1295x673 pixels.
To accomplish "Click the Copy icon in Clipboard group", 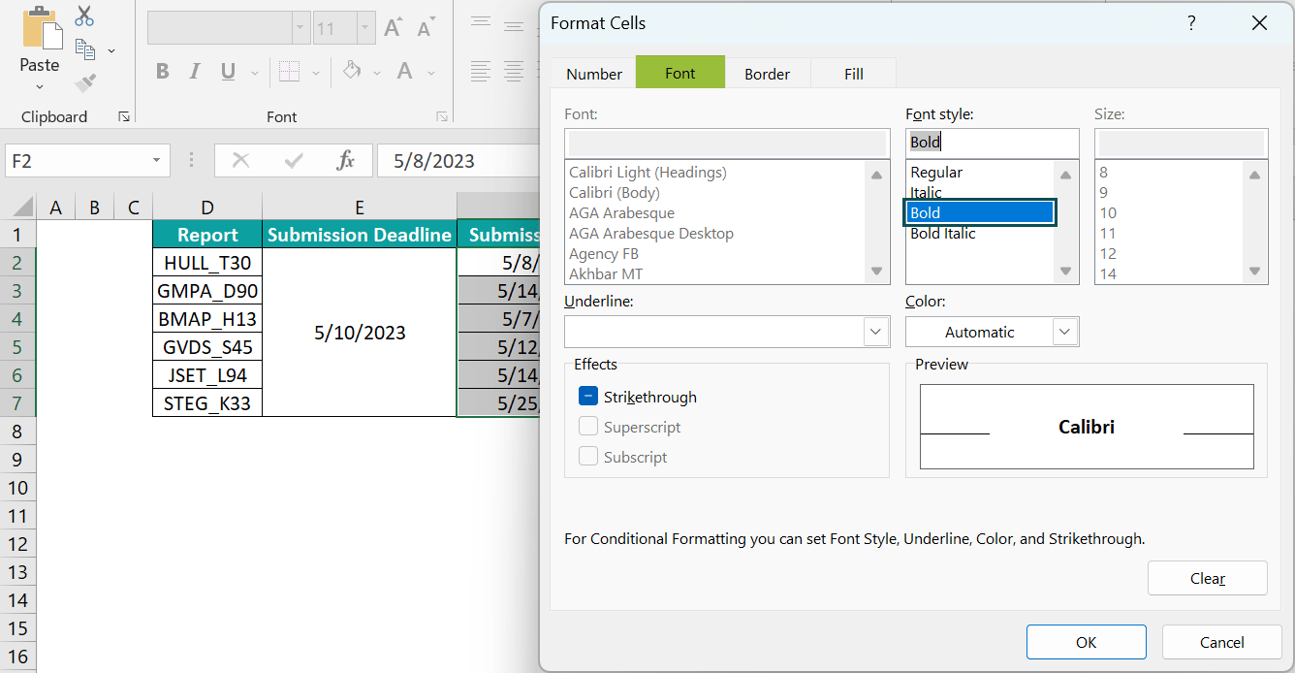I will [84, 48].
